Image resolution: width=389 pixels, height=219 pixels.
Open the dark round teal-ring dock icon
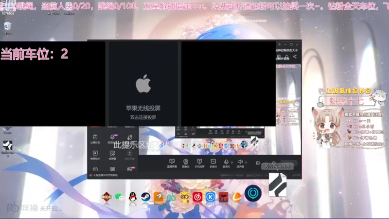[253, 193]
